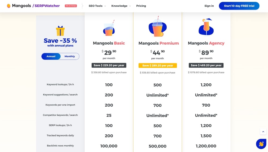Viewport: 268px width, 152px height.
Task: Click the Sign in link
Action: pos(209,6)
